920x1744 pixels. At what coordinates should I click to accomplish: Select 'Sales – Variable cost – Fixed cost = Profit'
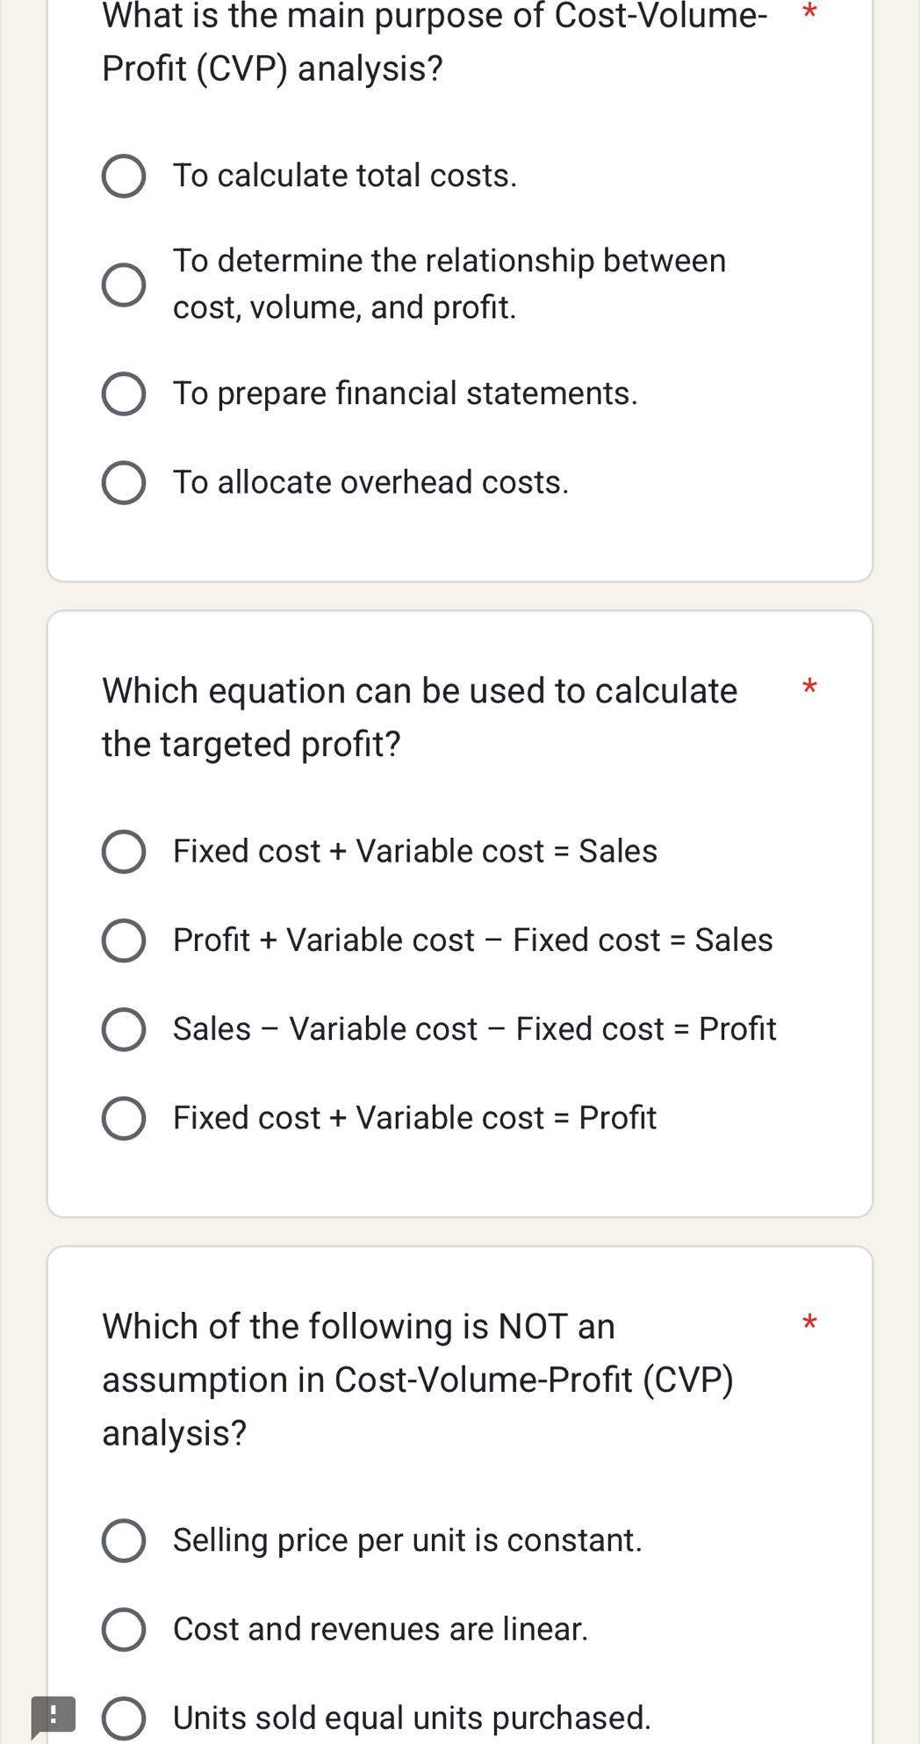tap(124, 1030)
